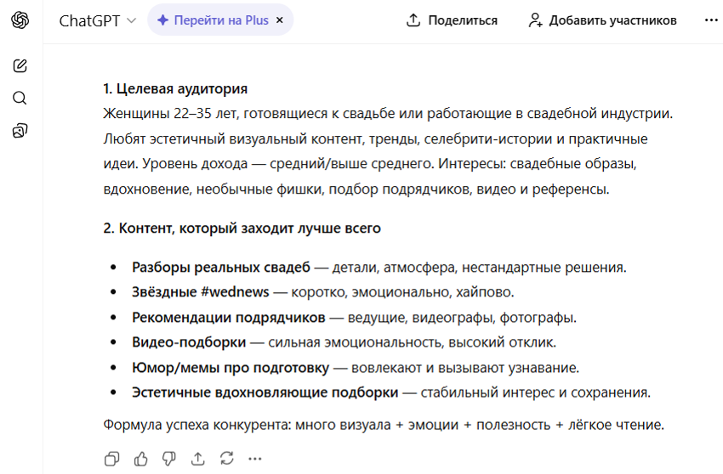Give the response a thumbs up
723x474 pixels.
[140, 459]
